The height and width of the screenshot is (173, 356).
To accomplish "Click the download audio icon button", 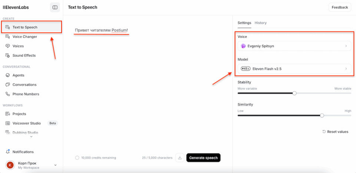I will [180, 158].
